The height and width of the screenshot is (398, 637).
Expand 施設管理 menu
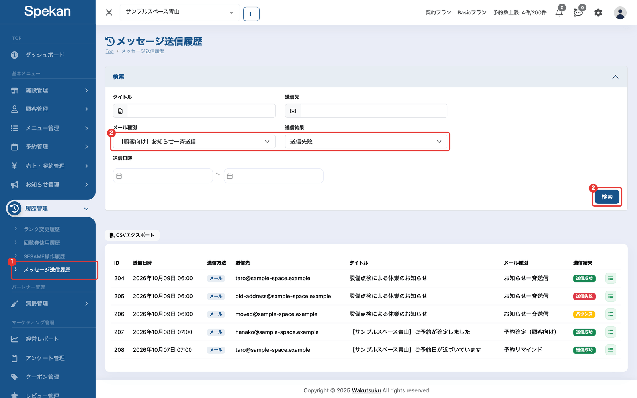tap(48, 90)
